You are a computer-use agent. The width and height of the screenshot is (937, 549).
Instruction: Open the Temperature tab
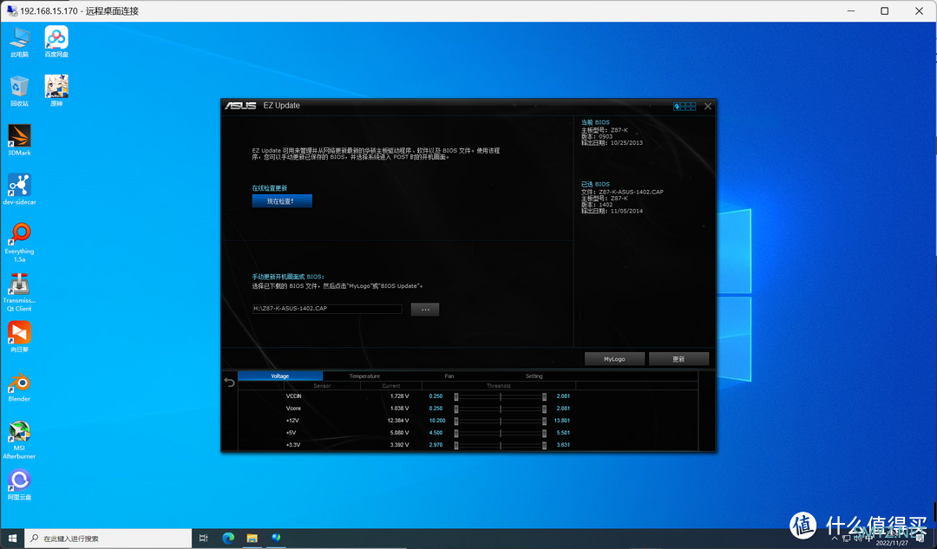pos(364,376)
